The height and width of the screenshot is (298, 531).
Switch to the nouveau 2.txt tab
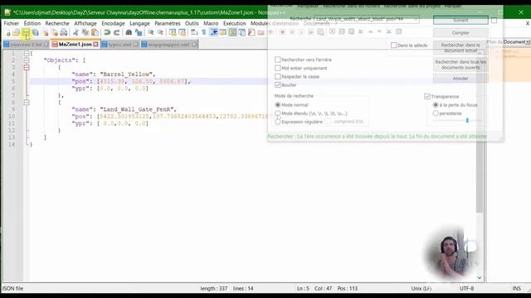point(26,44)
